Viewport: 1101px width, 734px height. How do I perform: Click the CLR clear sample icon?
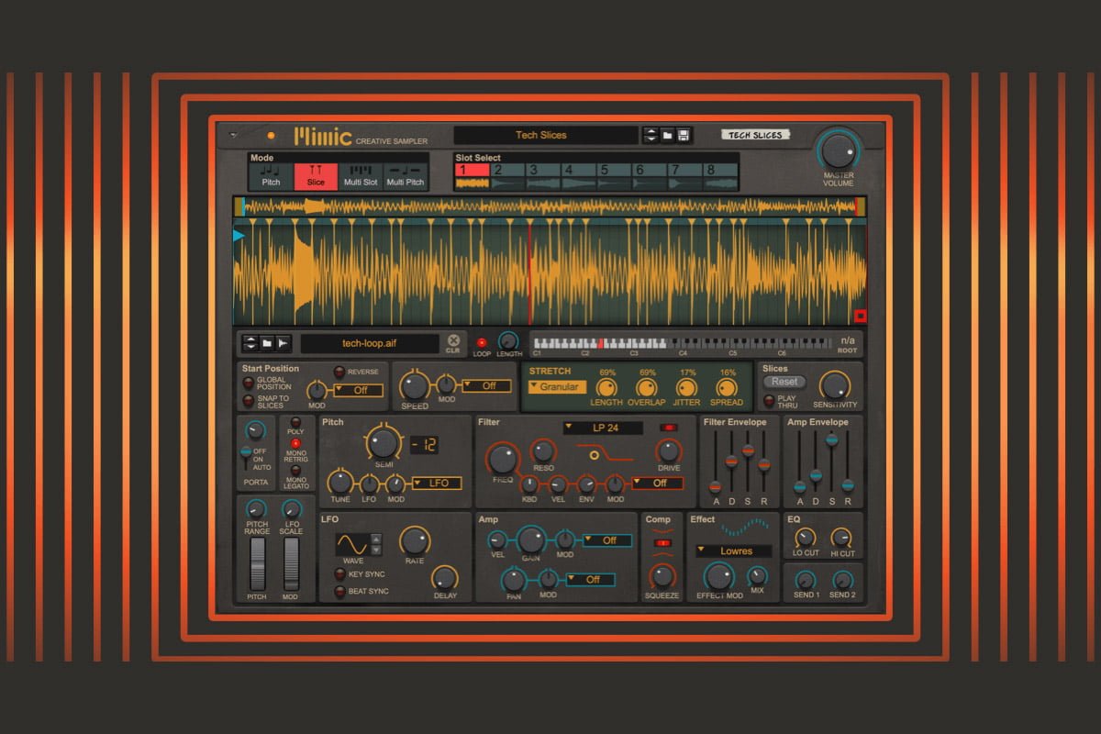[x=452, y=341]
